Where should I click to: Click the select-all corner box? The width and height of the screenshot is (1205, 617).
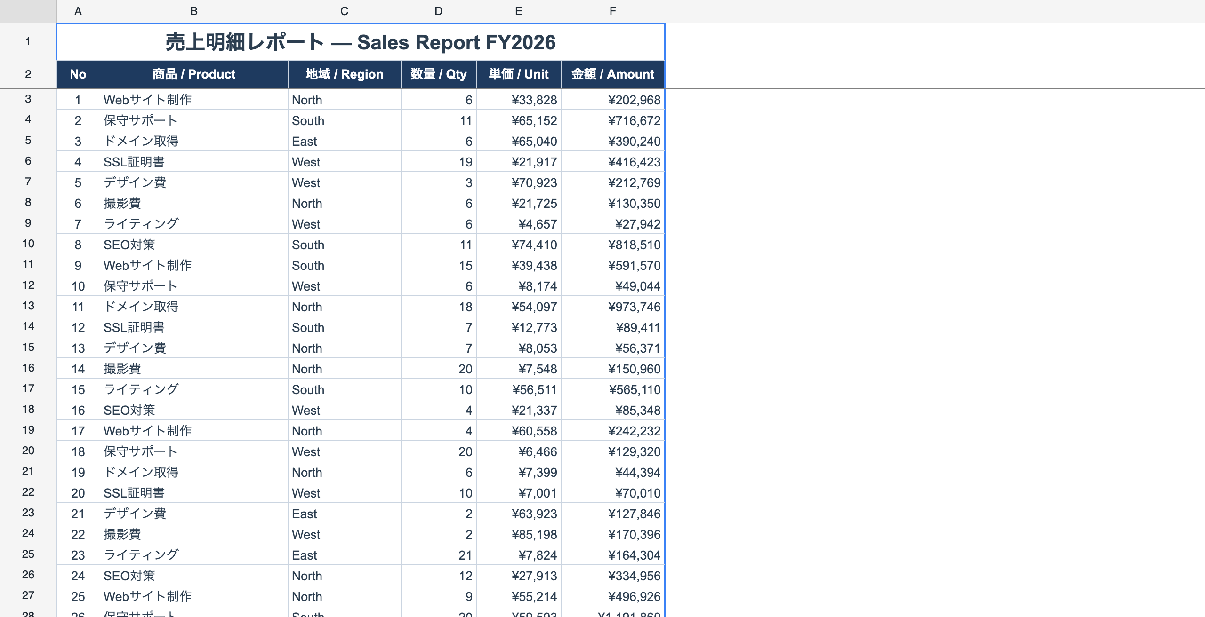tap(28, 11)
